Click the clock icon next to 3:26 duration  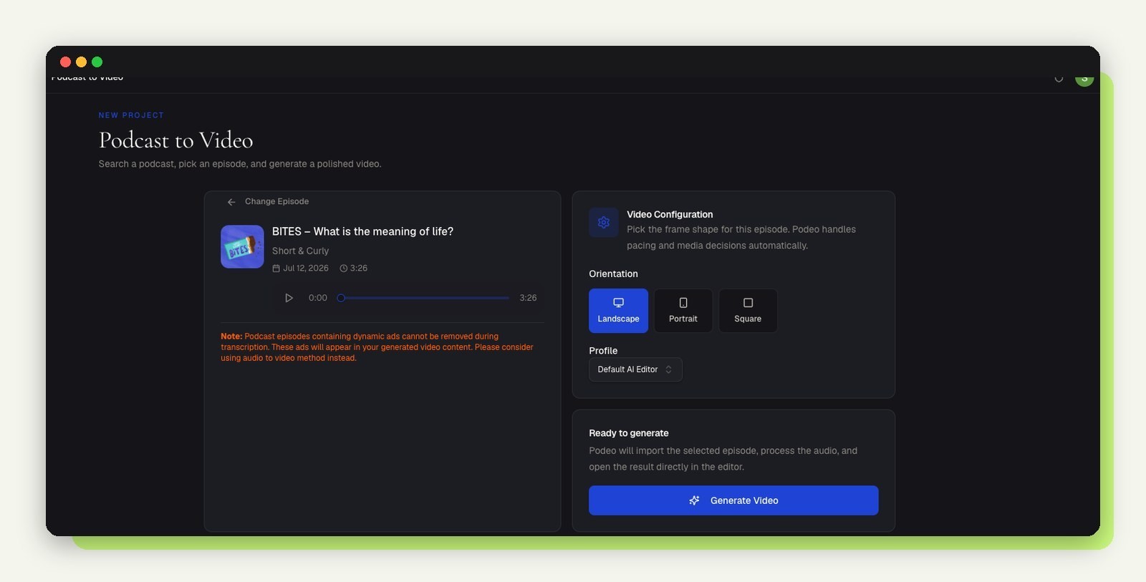(344, 268)
